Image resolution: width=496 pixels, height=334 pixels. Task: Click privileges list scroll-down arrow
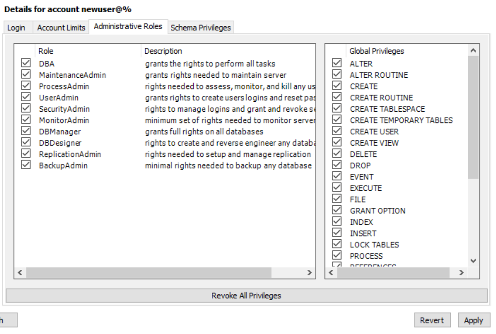point(473,261)
